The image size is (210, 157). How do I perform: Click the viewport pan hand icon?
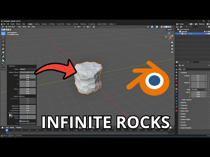[172, 46]
